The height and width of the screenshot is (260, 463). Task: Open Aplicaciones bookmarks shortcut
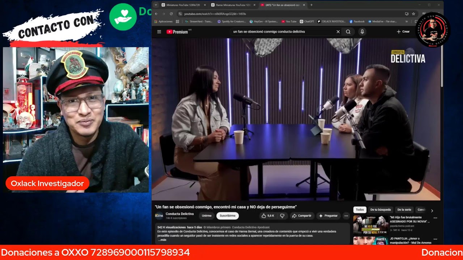[x=163, y=21]
